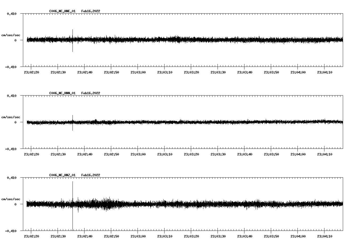Click the 23:03:40 time label under HNZ plot
Viewport: 362px width, 246px height.
tap(245, 236)
